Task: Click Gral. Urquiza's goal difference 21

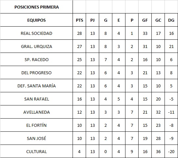Action: tap(171, 46)
